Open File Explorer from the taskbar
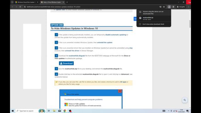Screen dimensions: 201x113 (x=54, y=111)
